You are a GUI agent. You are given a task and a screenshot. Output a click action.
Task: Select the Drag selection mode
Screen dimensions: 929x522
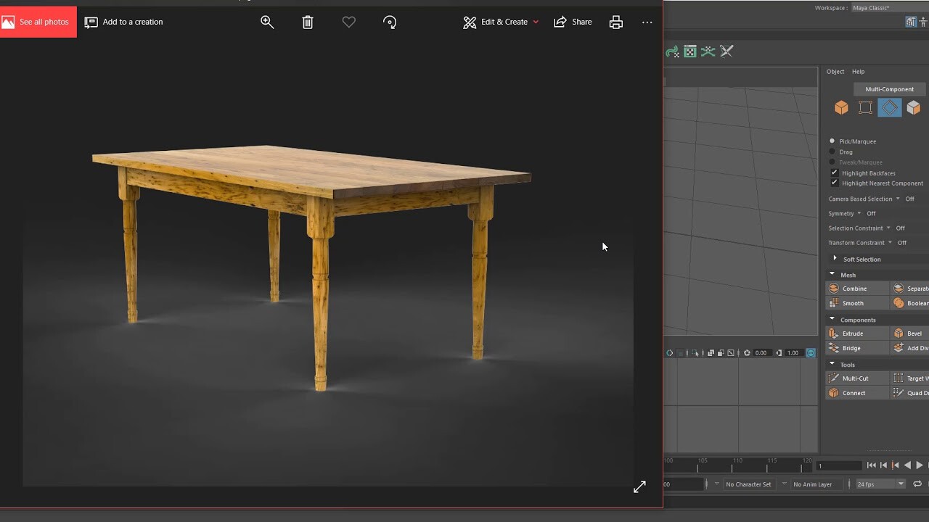pos(833,152)
